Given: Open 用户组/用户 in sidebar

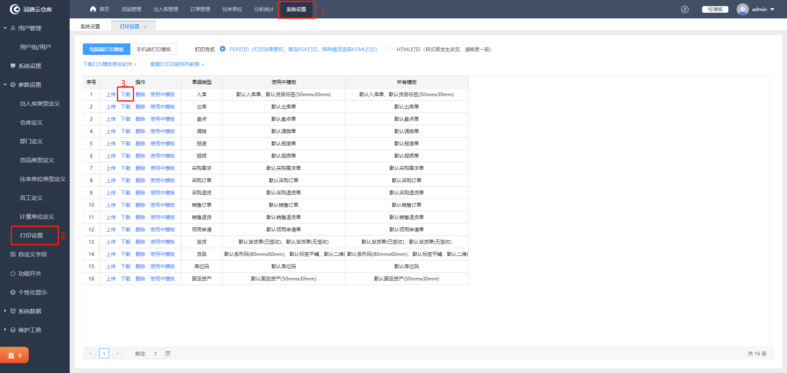Looking at the screenshot, I should 35,47.
